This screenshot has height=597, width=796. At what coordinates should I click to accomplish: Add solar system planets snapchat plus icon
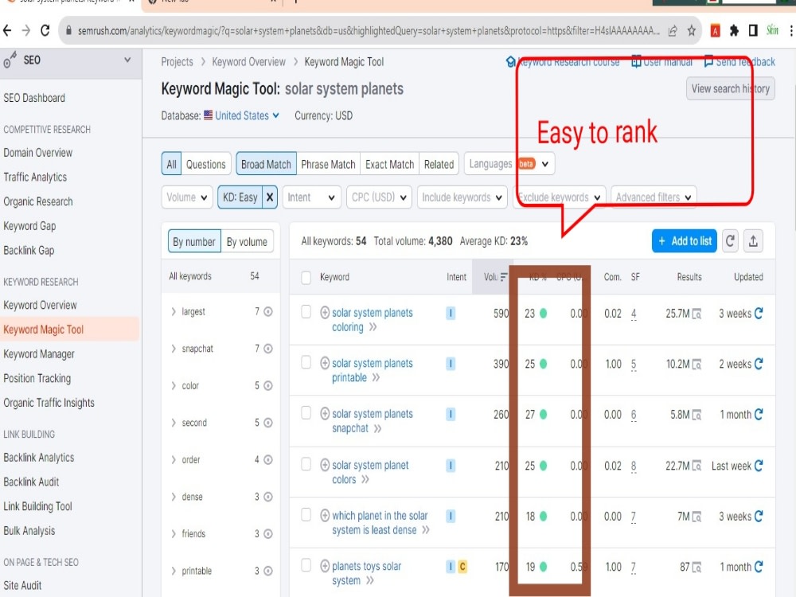pyautogui.click(x=325, y=414)
